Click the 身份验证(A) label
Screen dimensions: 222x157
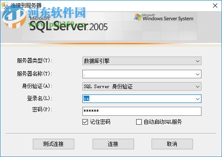pyautogui.click(x=37, y=86)
